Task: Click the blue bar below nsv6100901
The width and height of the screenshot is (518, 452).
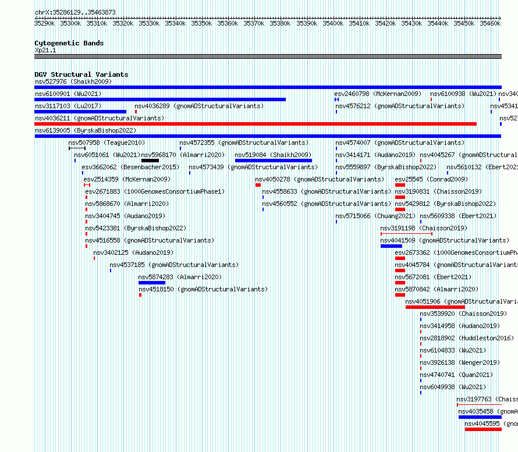Action: [x=160, y=99]
